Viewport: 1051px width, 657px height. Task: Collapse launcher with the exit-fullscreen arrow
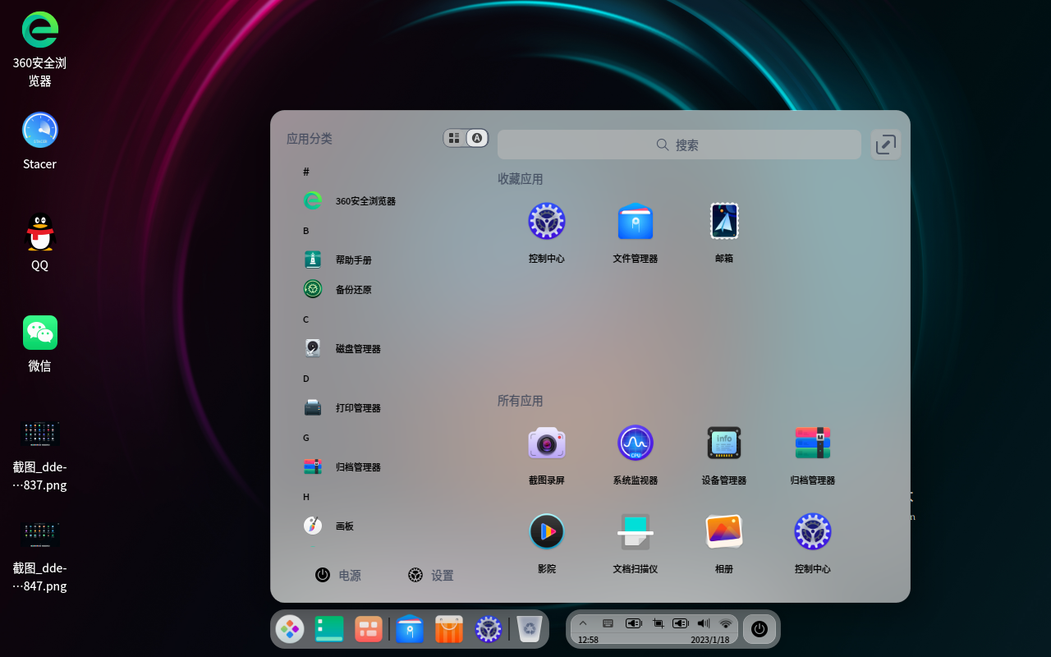coord(885,144)
